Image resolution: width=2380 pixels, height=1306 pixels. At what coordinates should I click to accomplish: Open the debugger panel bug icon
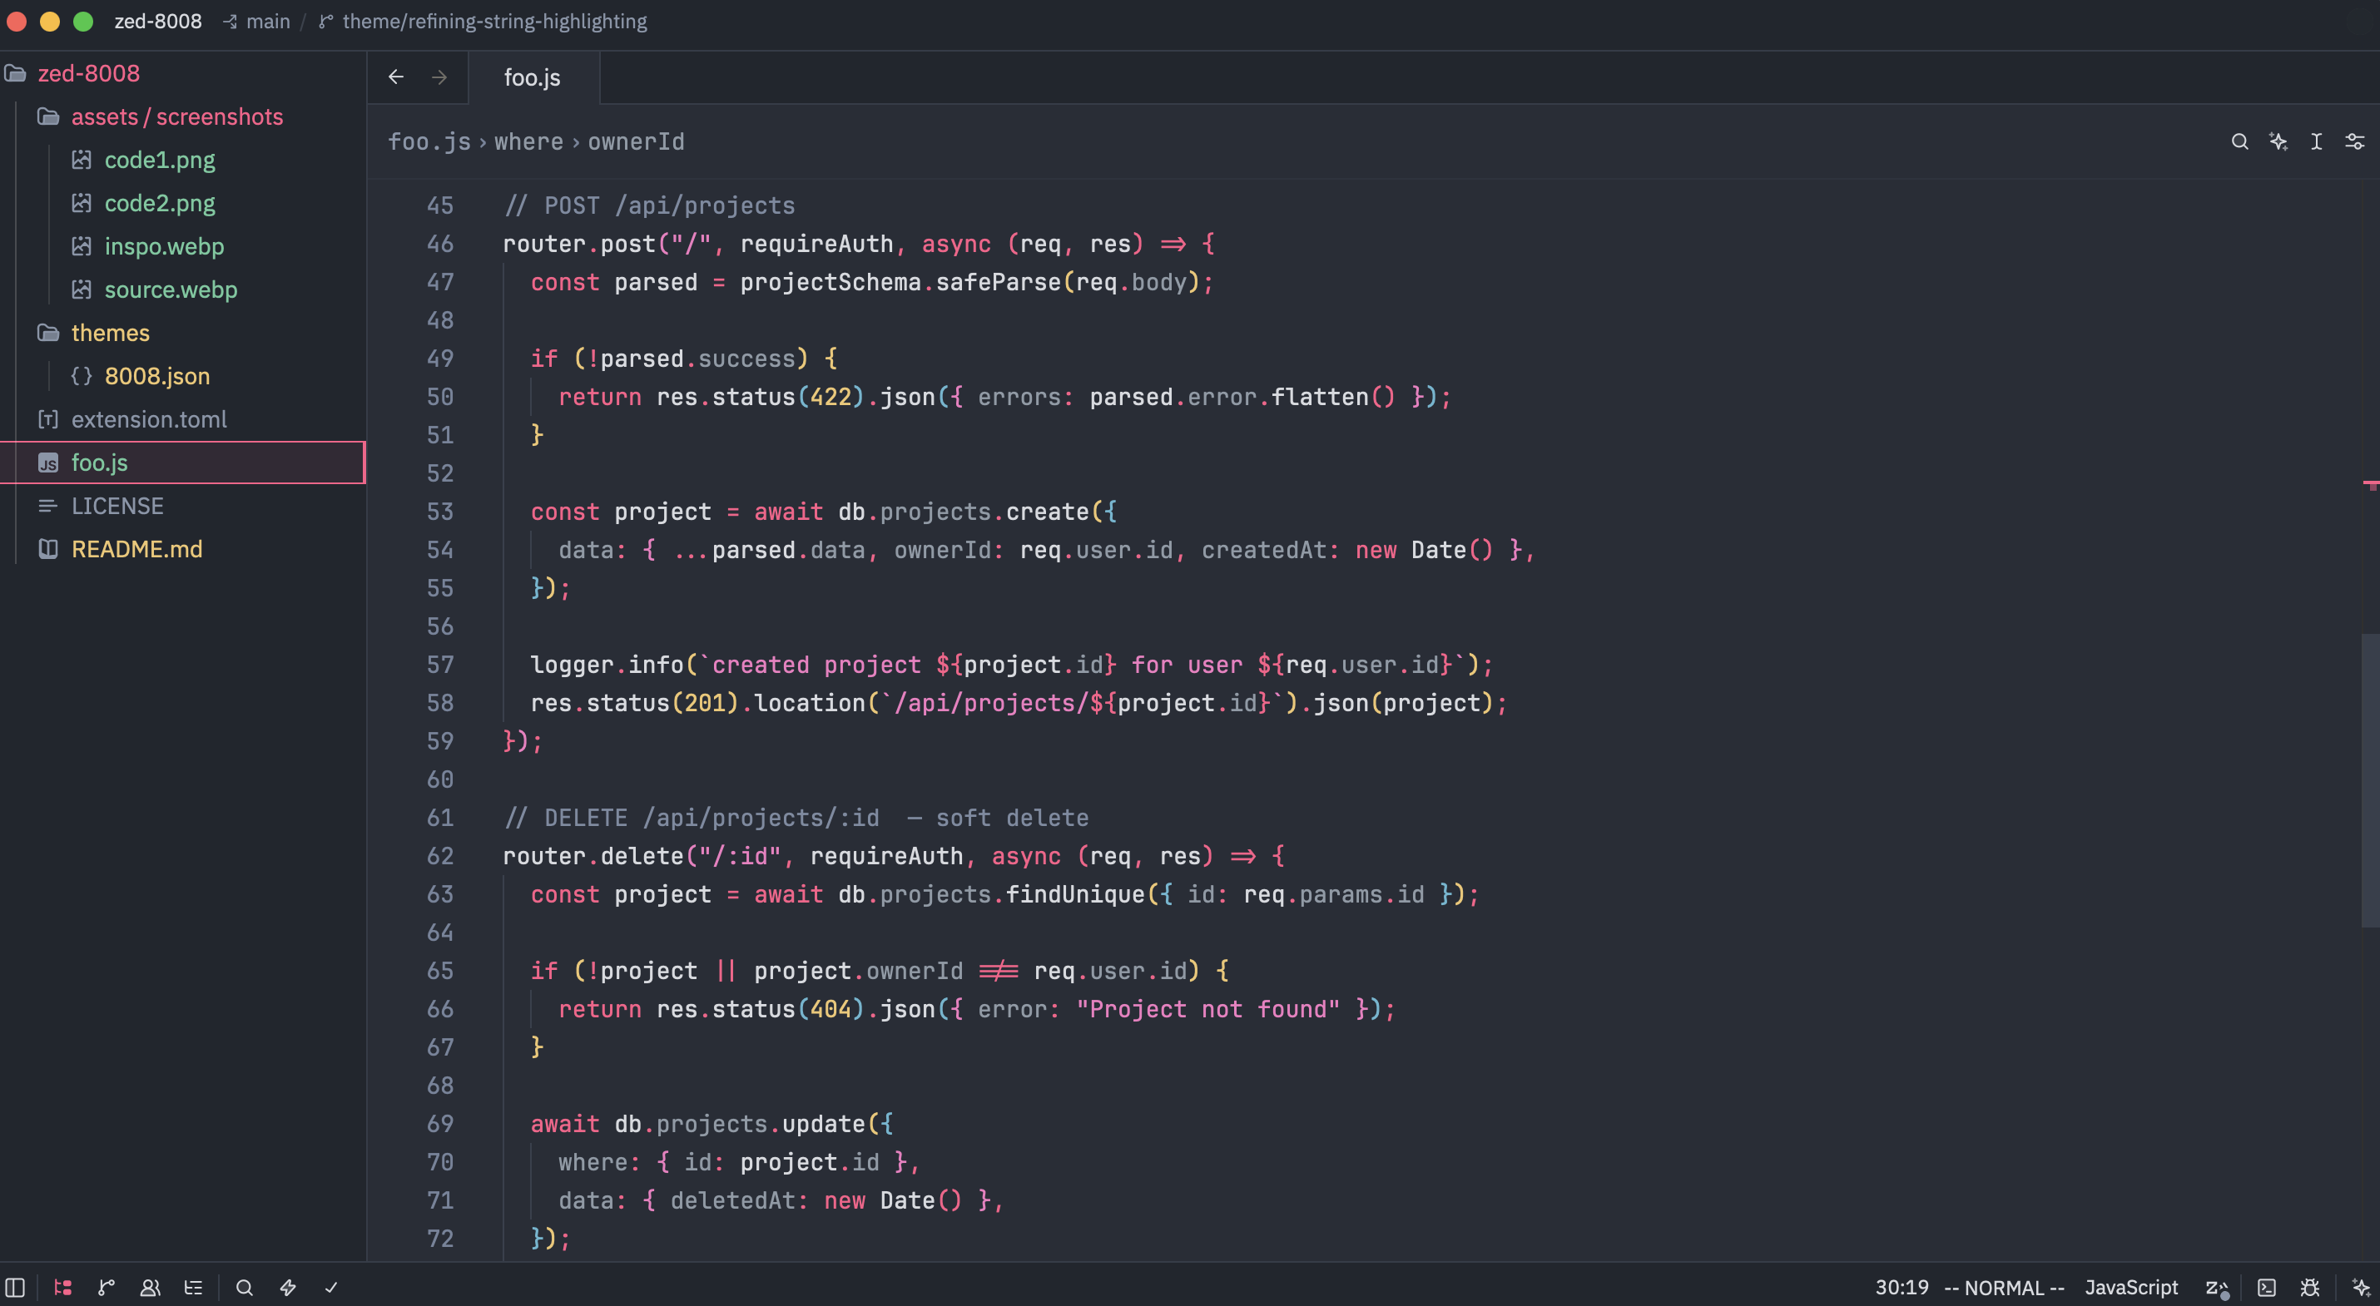[2310, 1287]
